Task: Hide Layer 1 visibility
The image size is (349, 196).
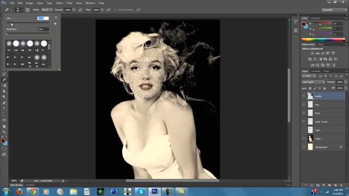Action: [x=304, y=138]
